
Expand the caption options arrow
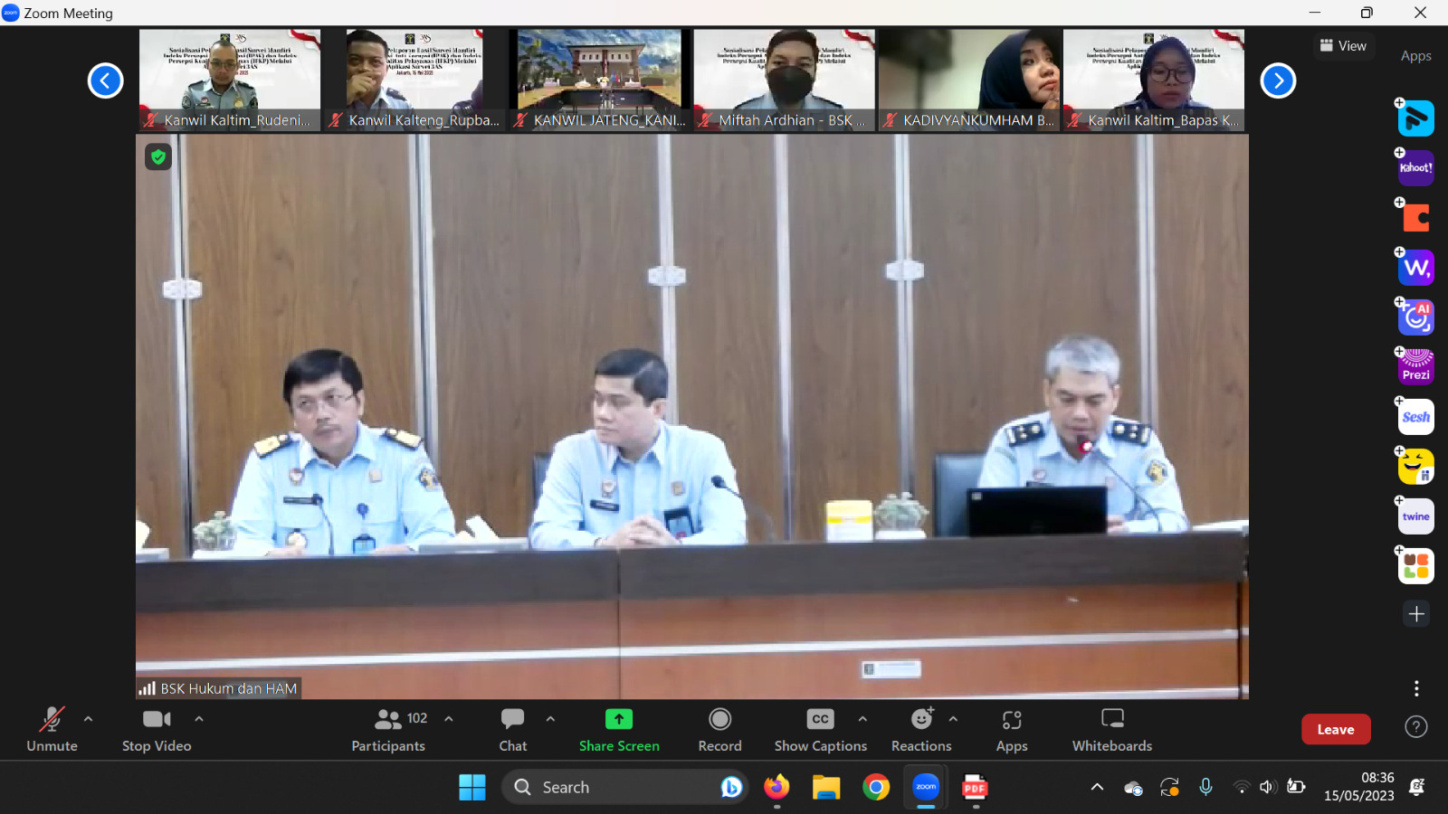click(x=862, y=719)
